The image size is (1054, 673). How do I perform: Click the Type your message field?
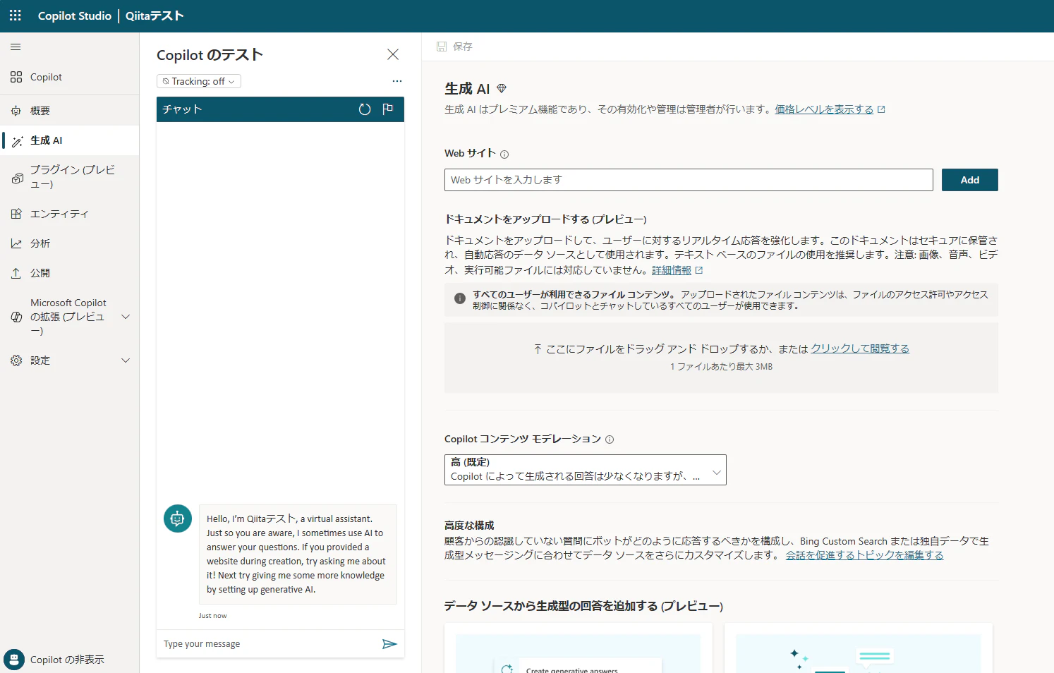click(268, 644)
